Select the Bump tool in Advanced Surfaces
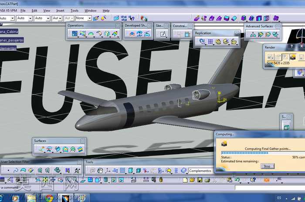305x202 pixels. 253,34
